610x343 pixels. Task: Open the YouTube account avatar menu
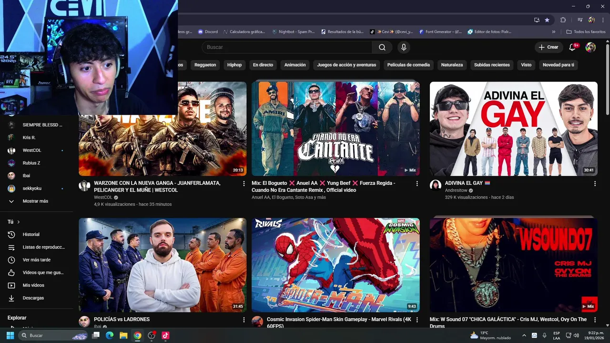tap(590, 47)
